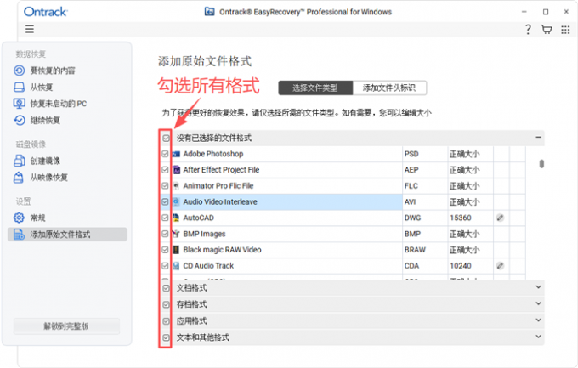Switch to the 选择文件类型 tab
The height and width of the screenshot is (368, 578).
[x=315, y=88]
